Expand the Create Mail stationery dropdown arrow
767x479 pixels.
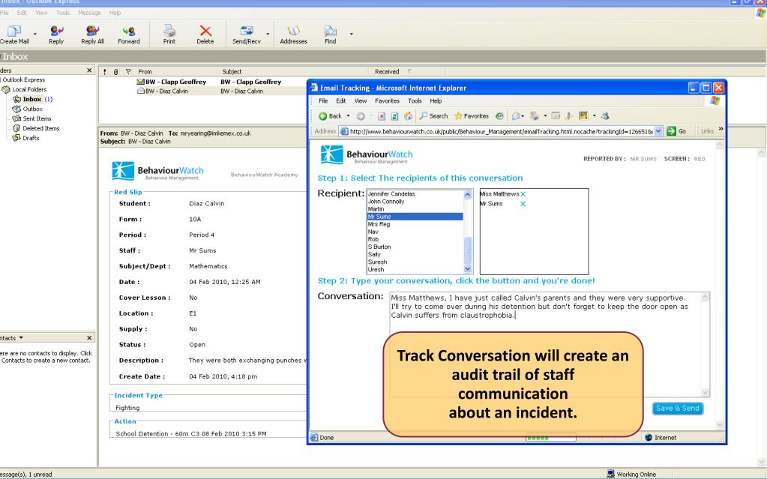[34, 34]
